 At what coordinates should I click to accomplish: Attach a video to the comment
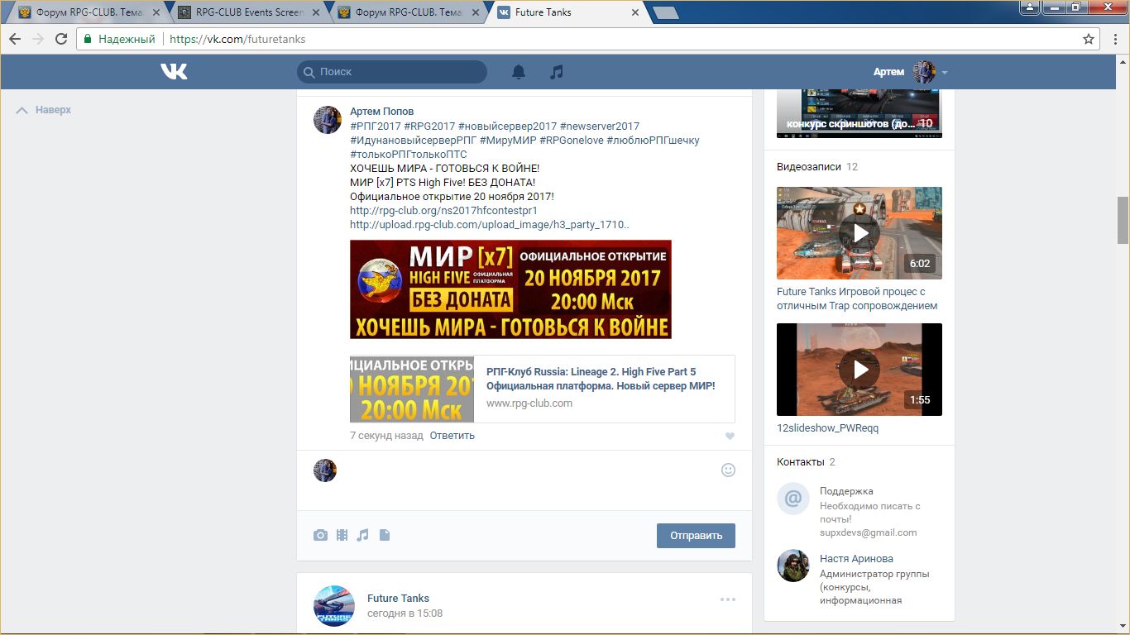coord(342,535)
